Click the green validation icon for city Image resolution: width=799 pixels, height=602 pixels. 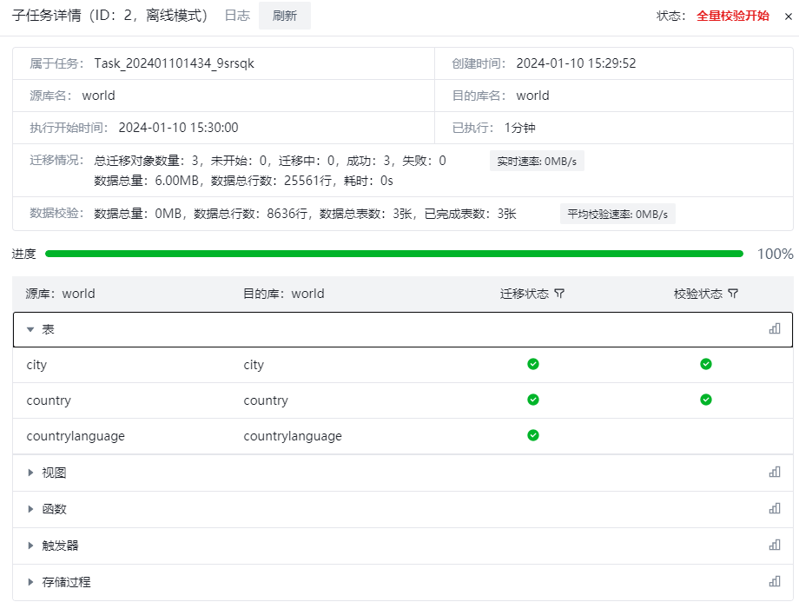[706, 365]
